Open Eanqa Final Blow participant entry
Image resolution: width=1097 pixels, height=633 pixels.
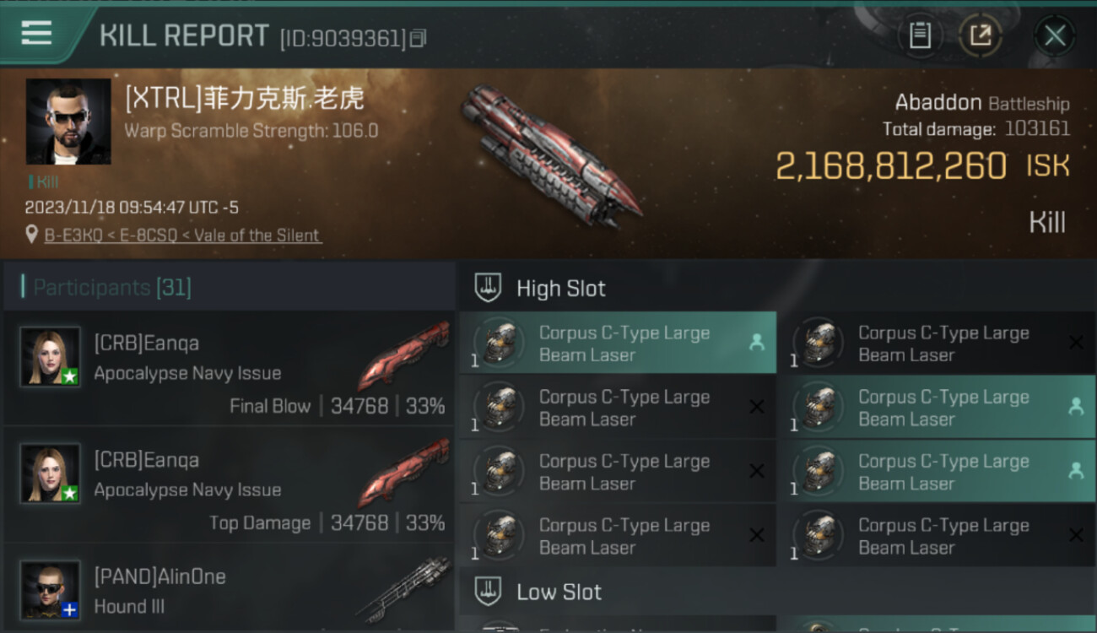point(229,370)
